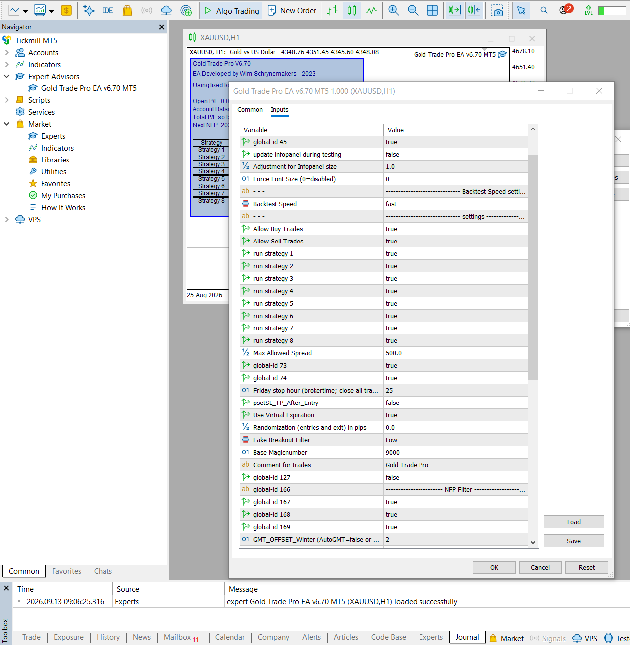The height and width of the screenshot is (645, 630).
Task: Open the History tab in Toolbox
Action: (108, 637)
